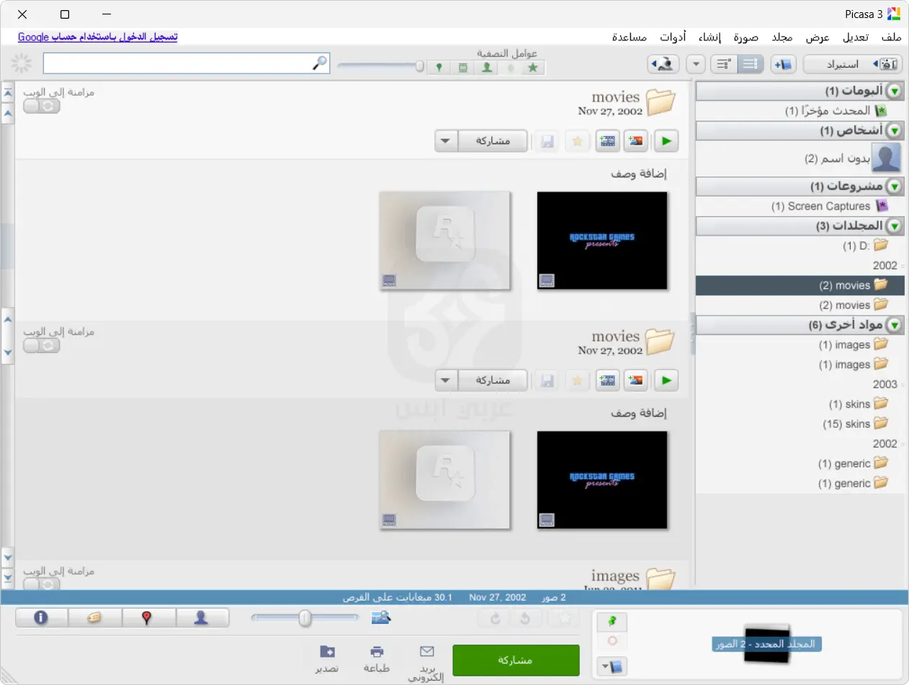Collapse the مواد أخرى section

click(x=895, y=326)
